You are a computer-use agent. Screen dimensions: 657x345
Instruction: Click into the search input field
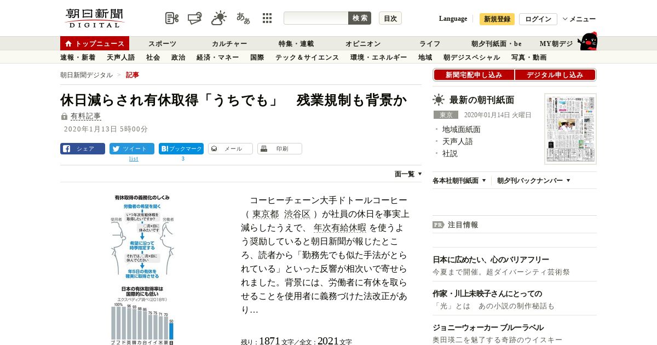[316, 18]
